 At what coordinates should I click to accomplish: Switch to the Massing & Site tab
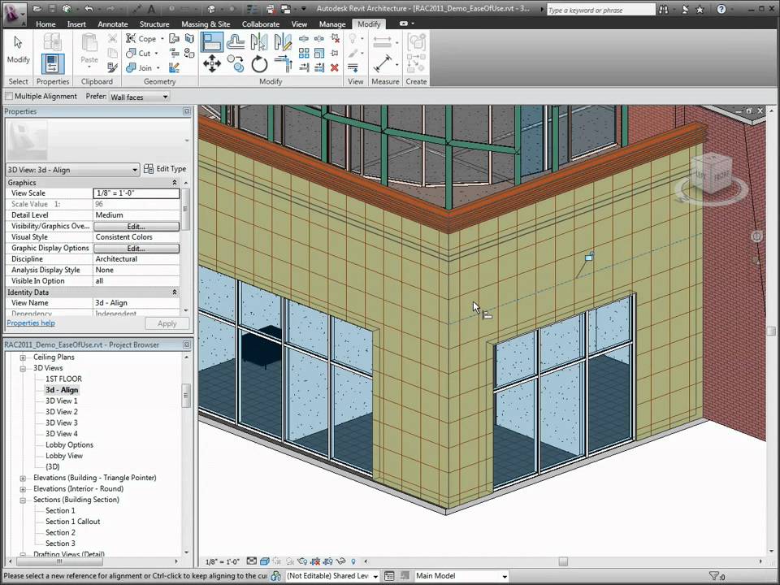click(x=206, y=24)
